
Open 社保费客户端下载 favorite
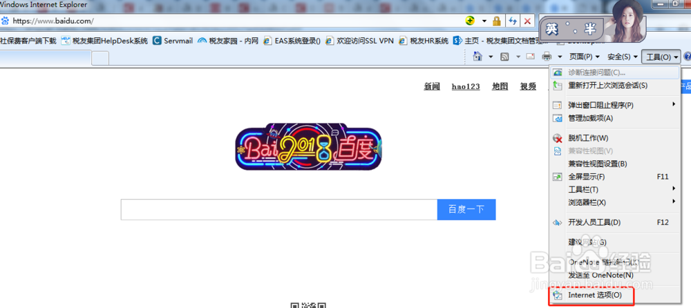(x=28, y=41)
